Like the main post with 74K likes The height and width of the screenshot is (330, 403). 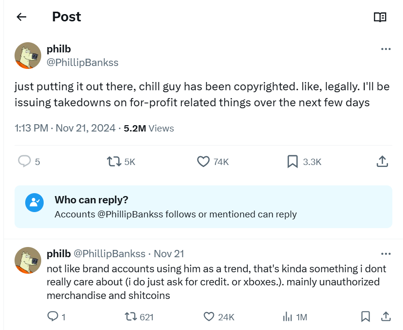[x=204, y=161]
